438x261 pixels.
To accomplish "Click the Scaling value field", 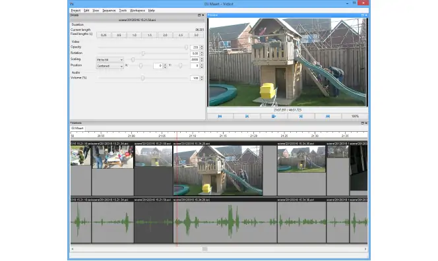I will tap(195, 59).
